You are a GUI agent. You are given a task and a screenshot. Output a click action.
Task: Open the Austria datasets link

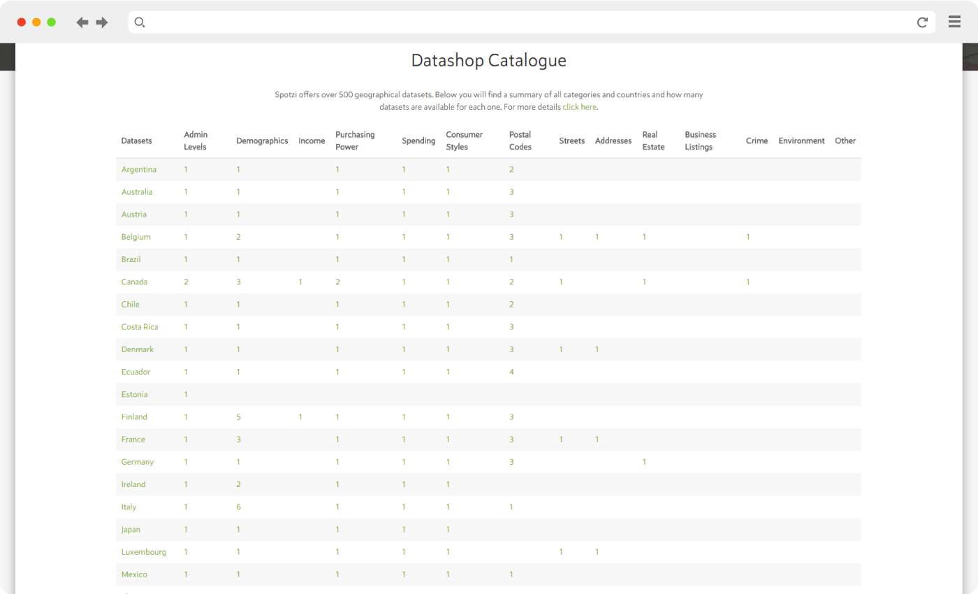coord(134,215)
